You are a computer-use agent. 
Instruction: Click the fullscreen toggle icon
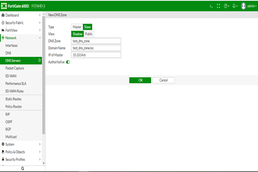coord(219,6)
